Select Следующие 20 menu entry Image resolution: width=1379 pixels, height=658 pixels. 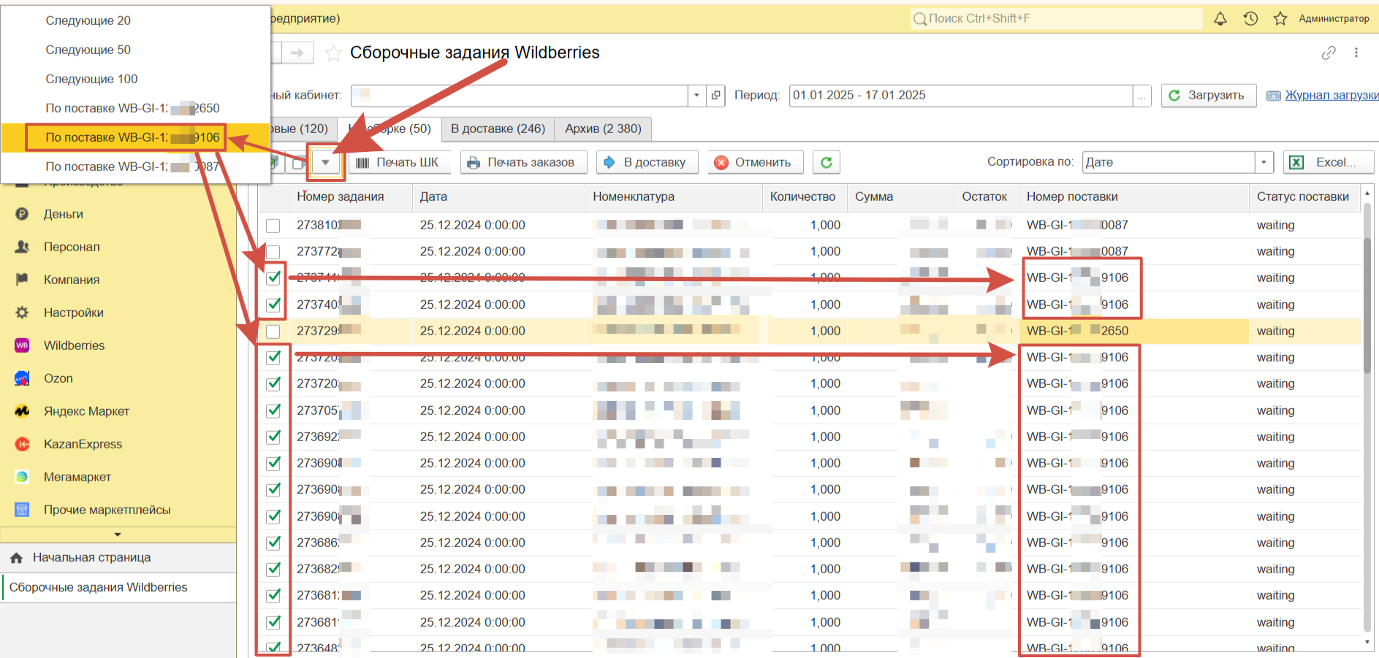click(x=88, y=20)
